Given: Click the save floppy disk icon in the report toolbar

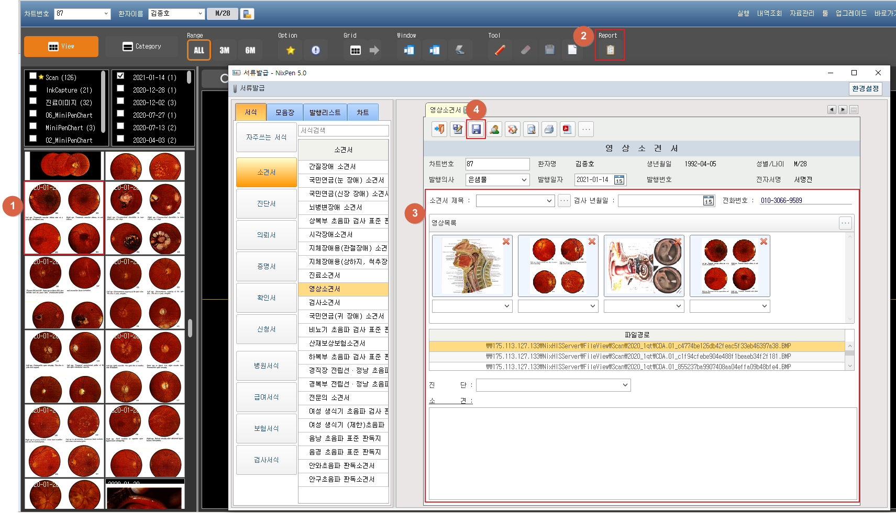Looking at the screenshot, I should tap(476, 129).
